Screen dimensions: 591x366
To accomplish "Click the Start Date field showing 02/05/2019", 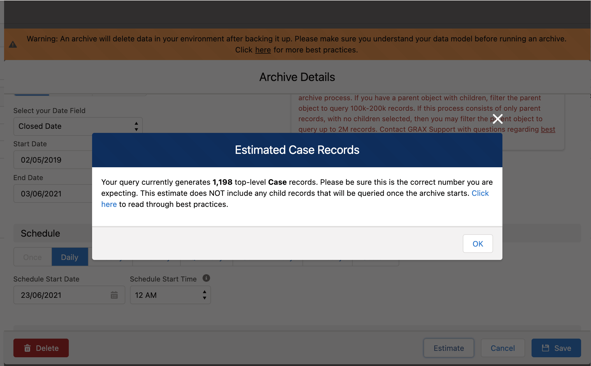I will coord(52,160).
